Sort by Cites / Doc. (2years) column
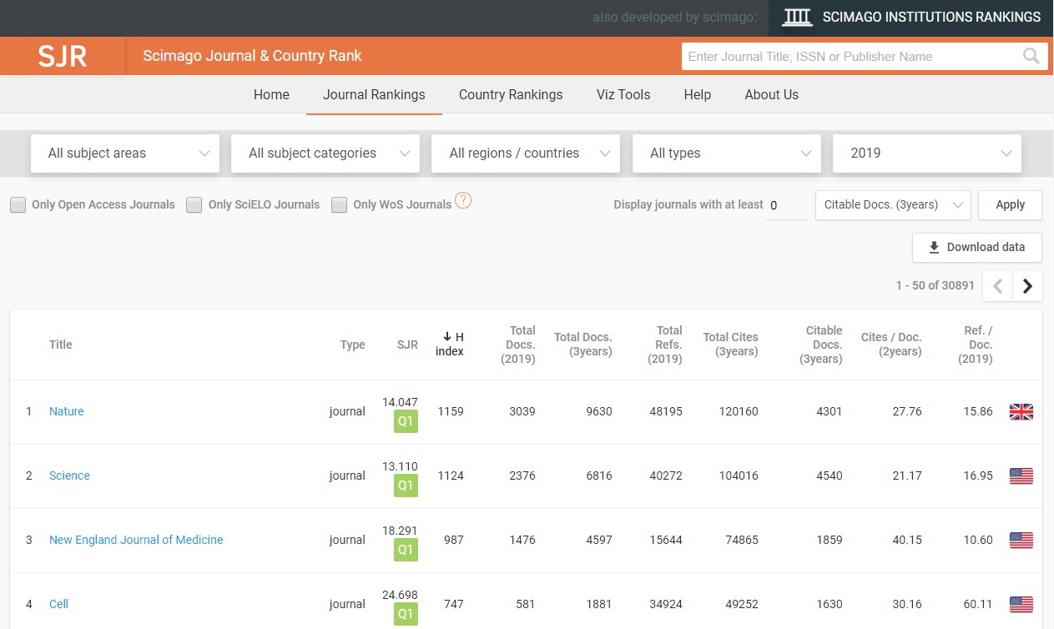 (x=891, y=345)
